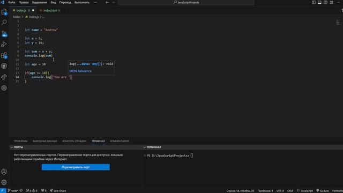Click the git branch status item

coord(13,191)
